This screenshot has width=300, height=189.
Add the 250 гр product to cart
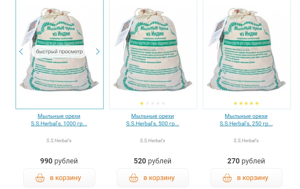pyautogui.click(x=246, y=178)
